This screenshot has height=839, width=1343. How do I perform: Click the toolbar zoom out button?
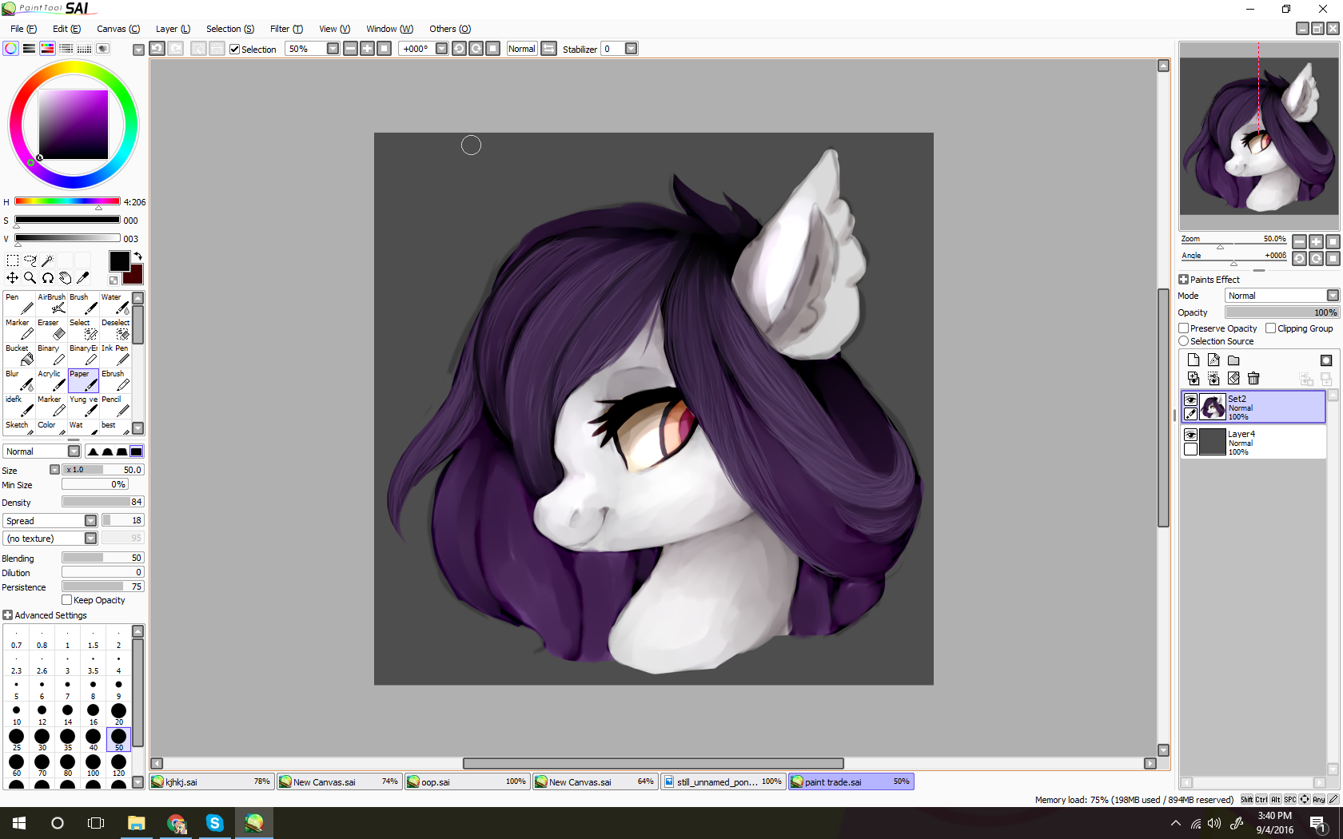click(x=350, y=49)
